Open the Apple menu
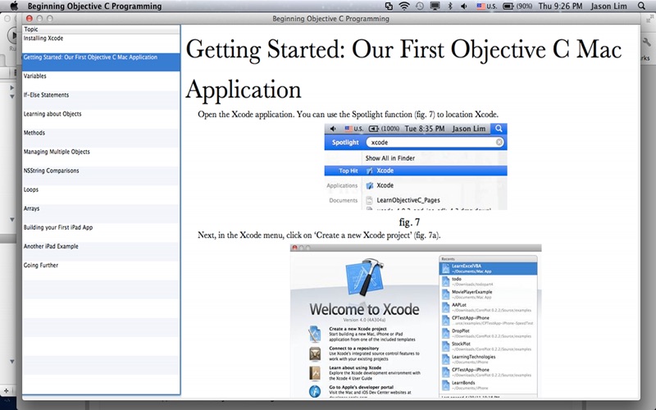 coord(14,6)
